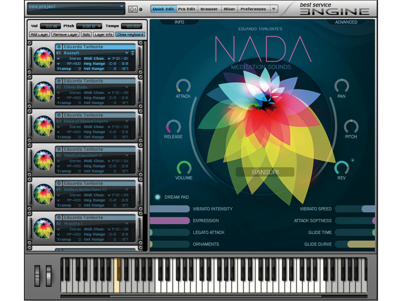Toggle power for the Ethnic Violin layer

click(x=59, y=81)
